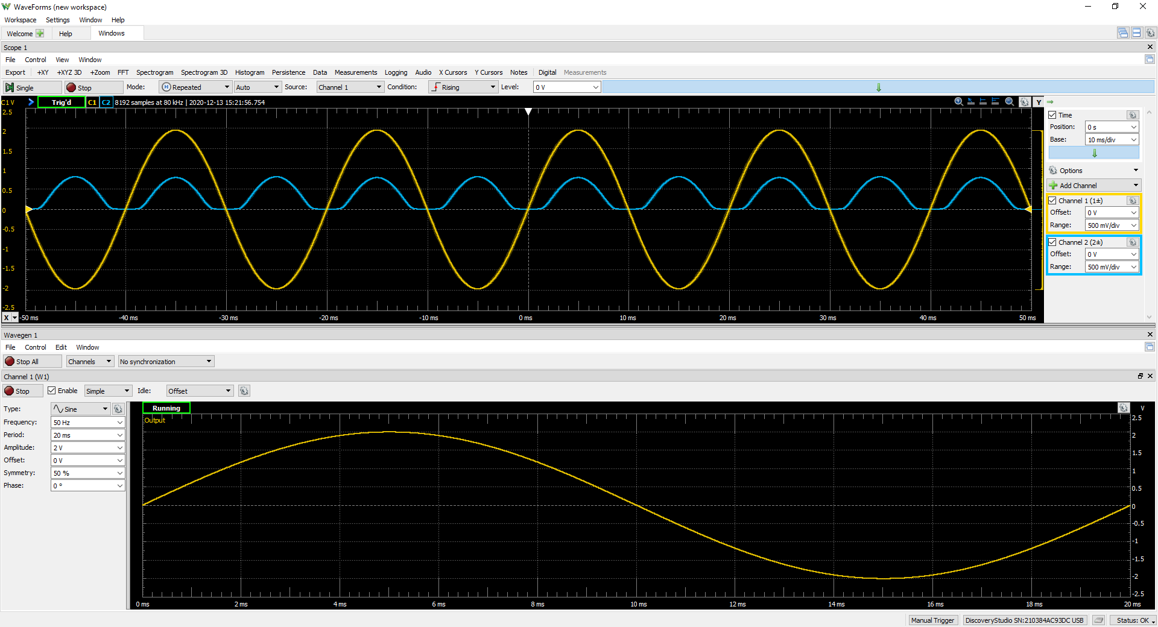Screen dimensions: 1158x627
Task: Click the undock icon of the Scope panel
Action: click(1150, 59)
